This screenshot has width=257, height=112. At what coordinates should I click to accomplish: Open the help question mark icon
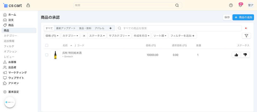231,5
